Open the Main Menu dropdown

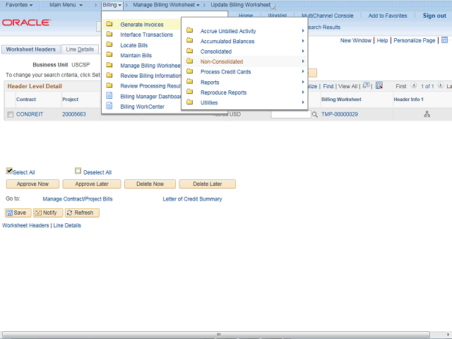click(66, 5)
